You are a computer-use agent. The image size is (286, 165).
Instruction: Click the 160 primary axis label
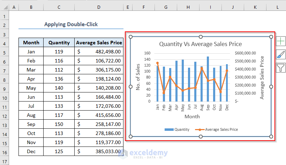(147, 53)
